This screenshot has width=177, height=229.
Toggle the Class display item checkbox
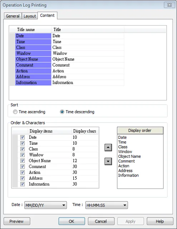click(x=23, y=149)
